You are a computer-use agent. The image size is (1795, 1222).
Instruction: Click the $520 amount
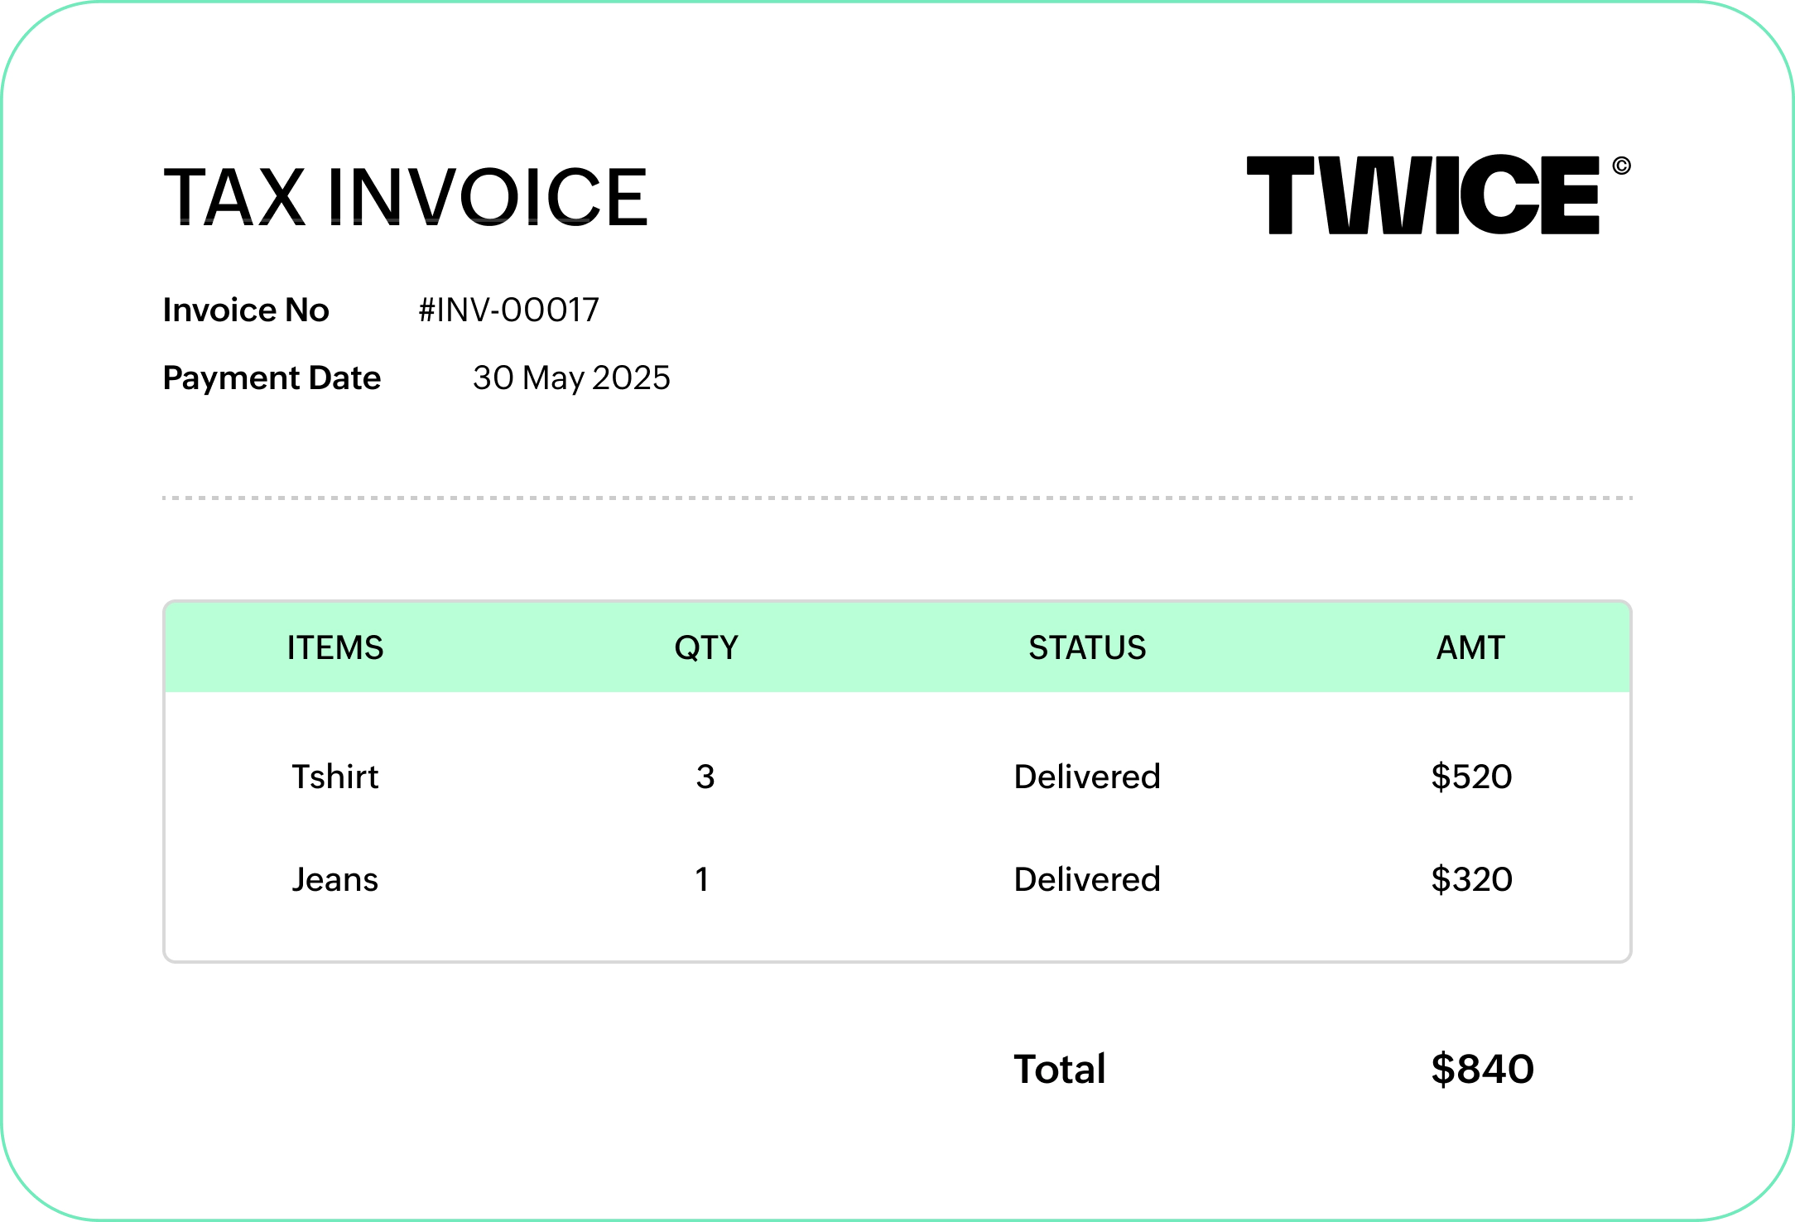1471,777
